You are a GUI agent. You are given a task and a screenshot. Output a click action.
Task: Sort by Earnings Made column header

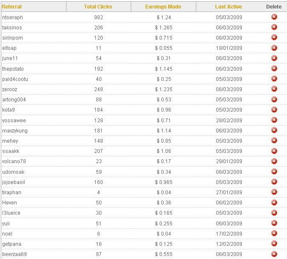(x=163, y=7)
